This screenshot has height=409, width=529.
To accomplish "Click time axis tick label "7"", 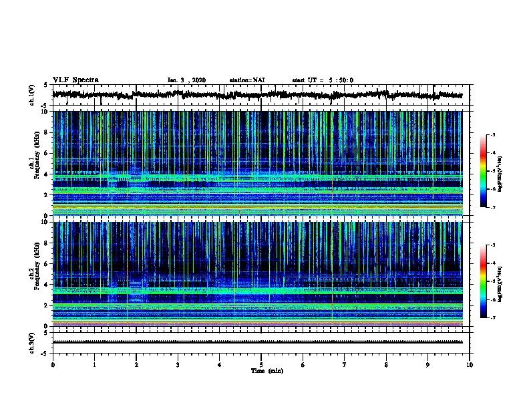I will 345,365.
